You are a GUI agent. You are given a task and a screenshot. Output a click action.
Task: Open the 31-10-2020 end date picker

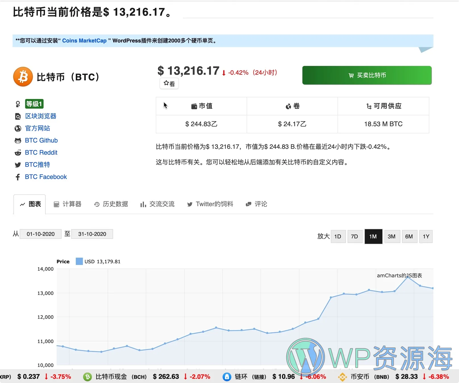click(92, 234)
